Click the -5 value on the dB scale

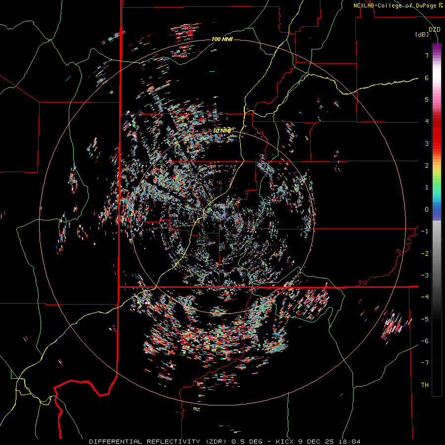(425, 319)
